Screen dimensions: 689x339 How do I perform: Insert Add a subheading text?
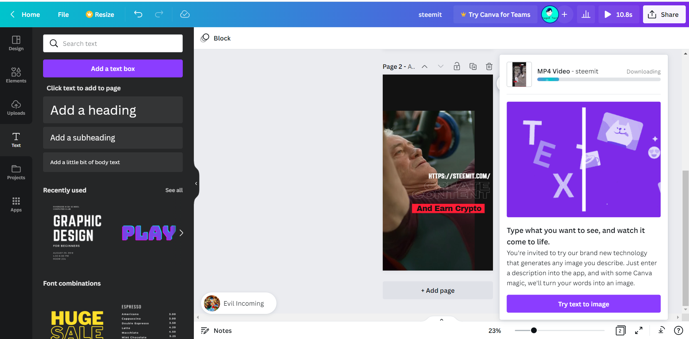click(x=113, y=138)
